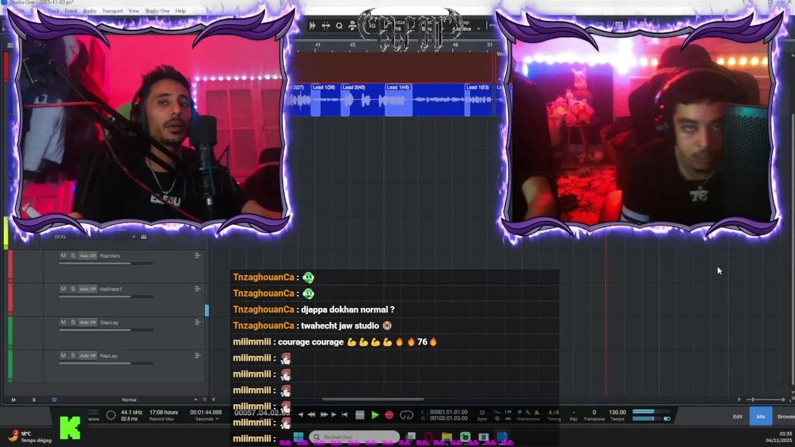The width and height of the screenshot is (795, 447).
Task: Mute the SlapLay track
Action: (x=63, y=322)
